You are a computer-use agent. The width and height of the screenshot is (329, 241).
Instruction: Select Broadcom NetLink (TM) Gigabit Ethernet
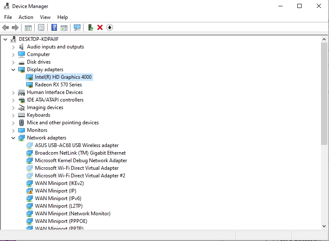coord(81,153)
